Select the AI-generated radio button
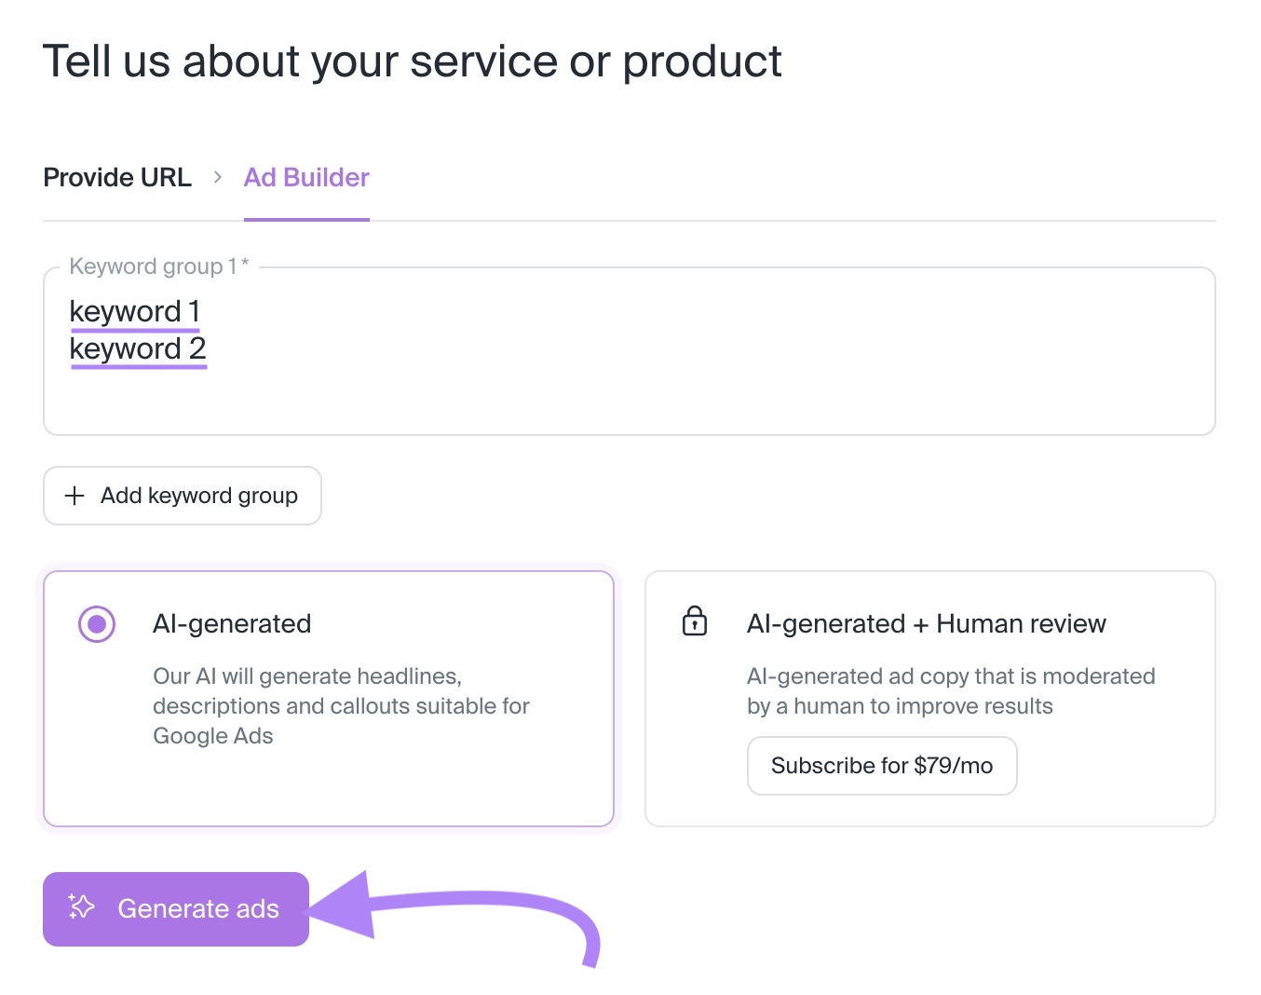Viewport: 1261px width, 995px height. (x=97, y=623)
